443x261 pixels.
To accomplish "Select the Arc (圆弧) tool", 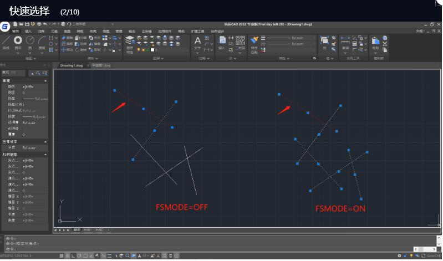I will 42,42.
